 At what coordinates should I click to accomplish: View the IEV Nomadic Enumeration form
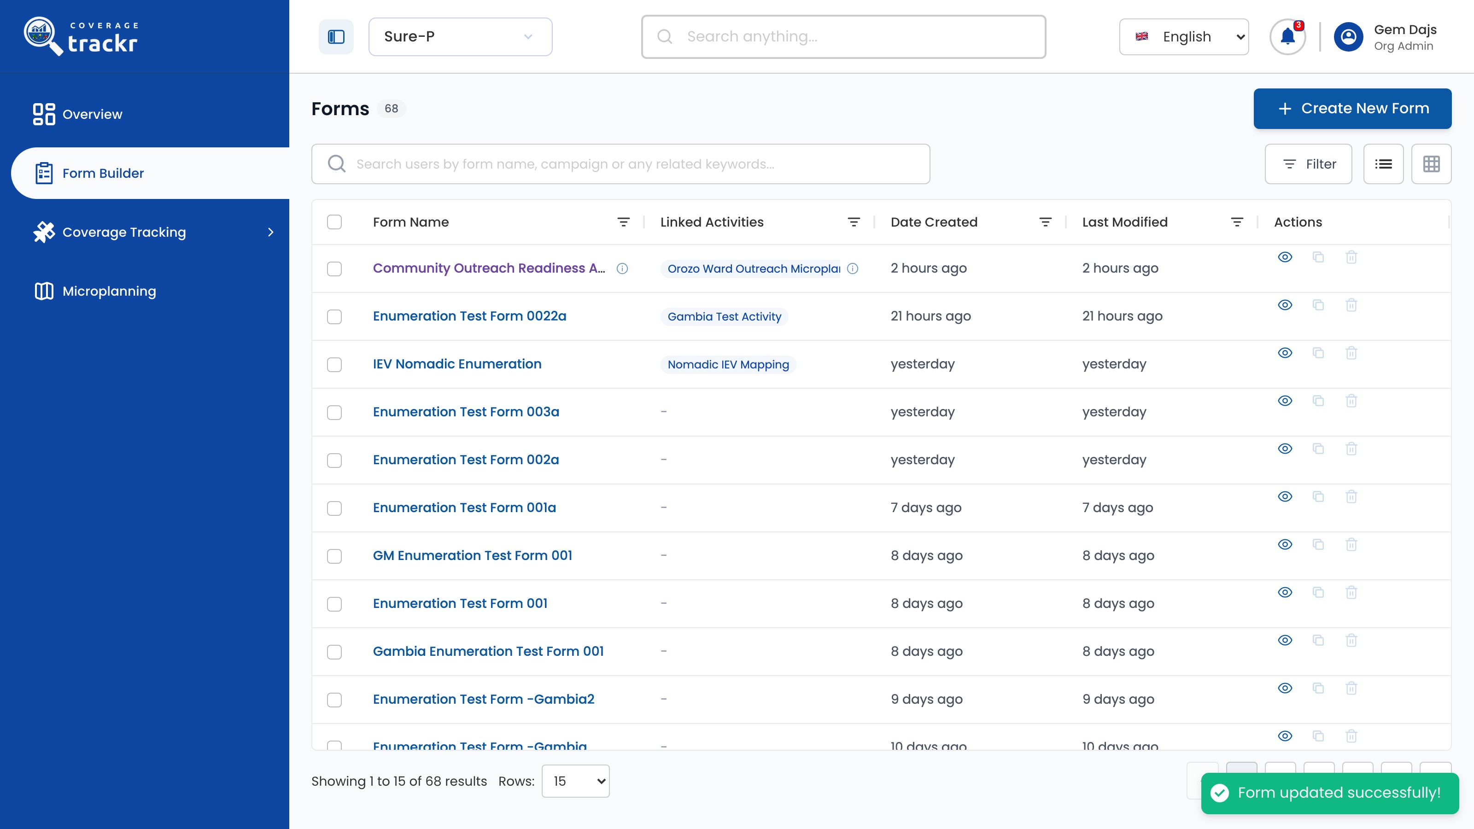[x=1285, y=353]
